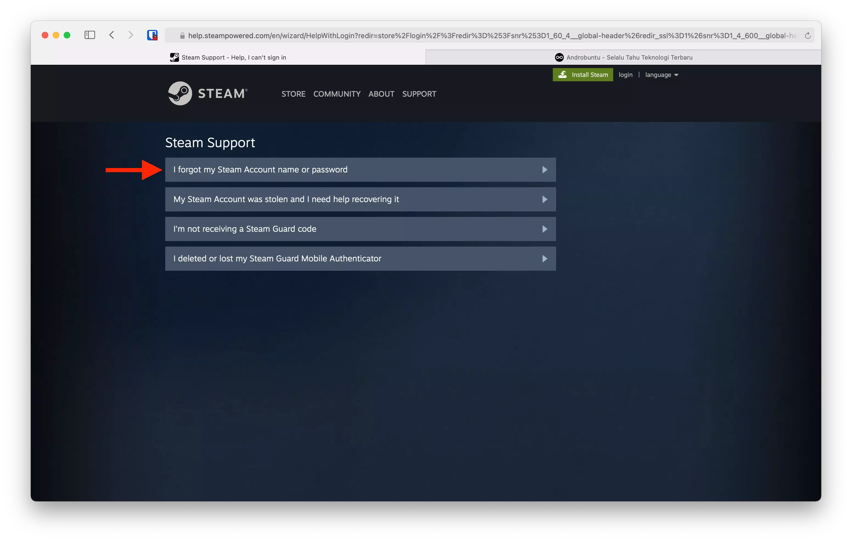The height and width of the screenshot is (542, 852).
Task: Open the COMMUNITY navigation item
Action: click(337, 94)
